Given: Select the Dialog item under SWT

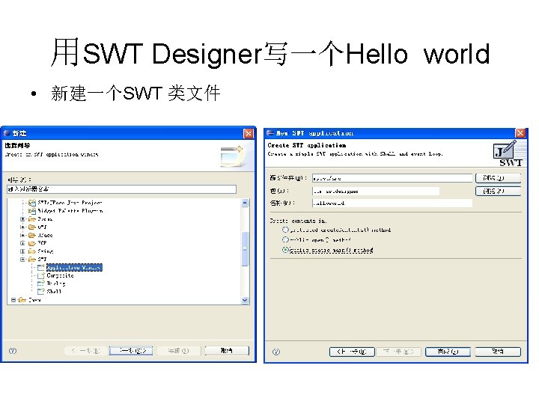Looking at the screenshot, I should click(56, 284).
